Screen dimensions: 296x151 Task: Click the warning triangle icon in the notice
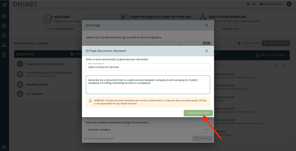point(90,100)
